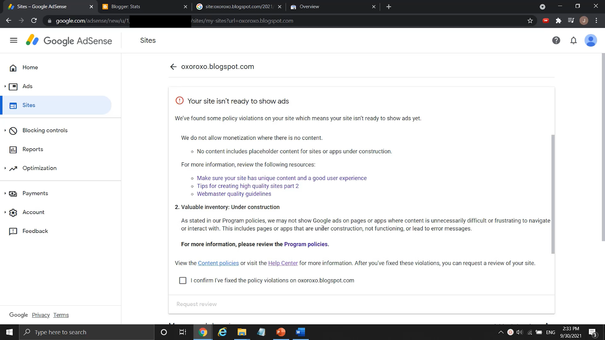Click the Payments icon in sidebar
This screenshot has width=605, height=340.
point(13,194)
